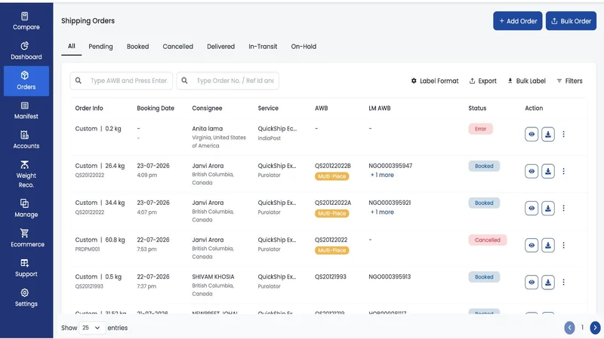Click the Booking Date column header
The image size is (604, 339).
[156, 108]
